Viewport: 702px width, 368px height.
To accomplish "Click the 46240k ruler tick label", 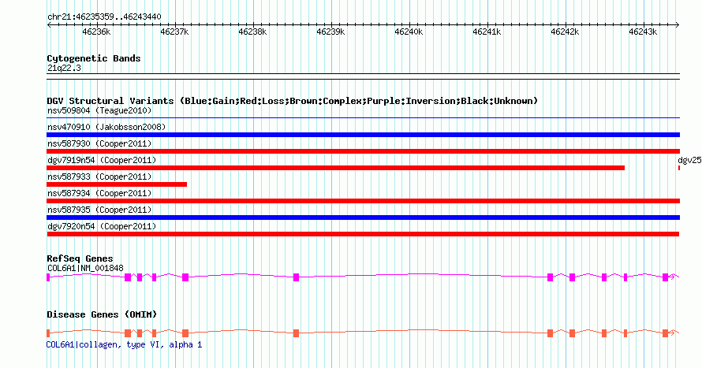I will [x=409, y=32].
